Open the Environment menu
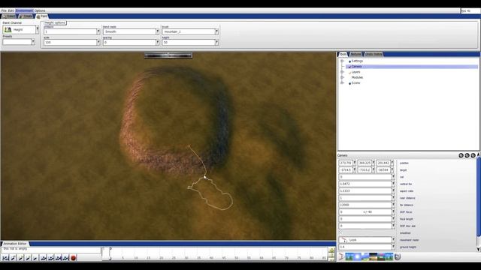Image resolution: width=481 pixels, height=270 pixels. 24,10
